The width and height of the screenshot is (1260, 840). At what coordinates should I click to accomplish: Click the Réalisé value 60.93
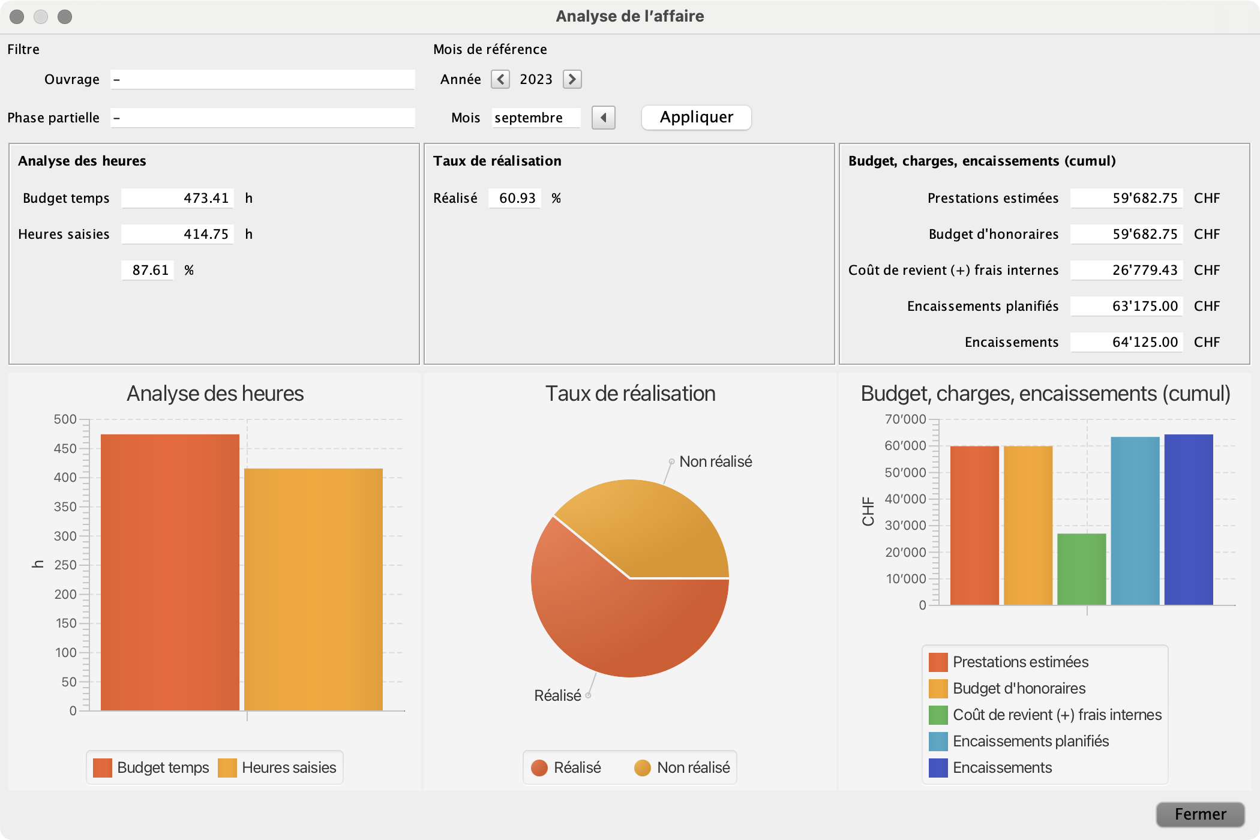pos(515,198)
